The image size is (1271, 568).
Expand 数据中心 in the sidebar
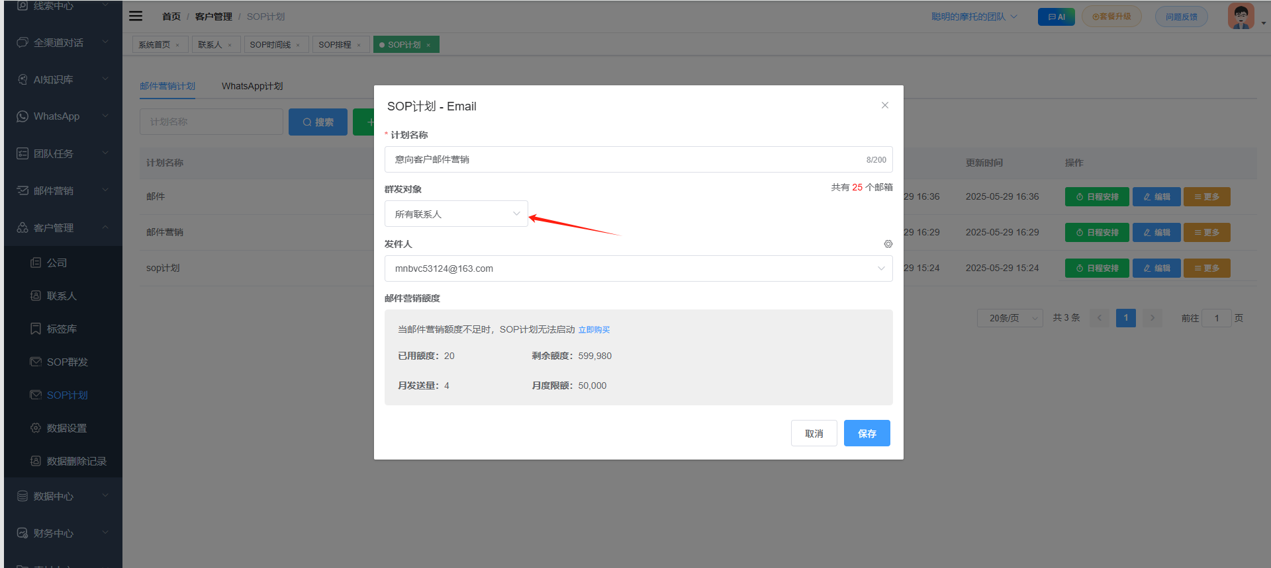[63, 496]
